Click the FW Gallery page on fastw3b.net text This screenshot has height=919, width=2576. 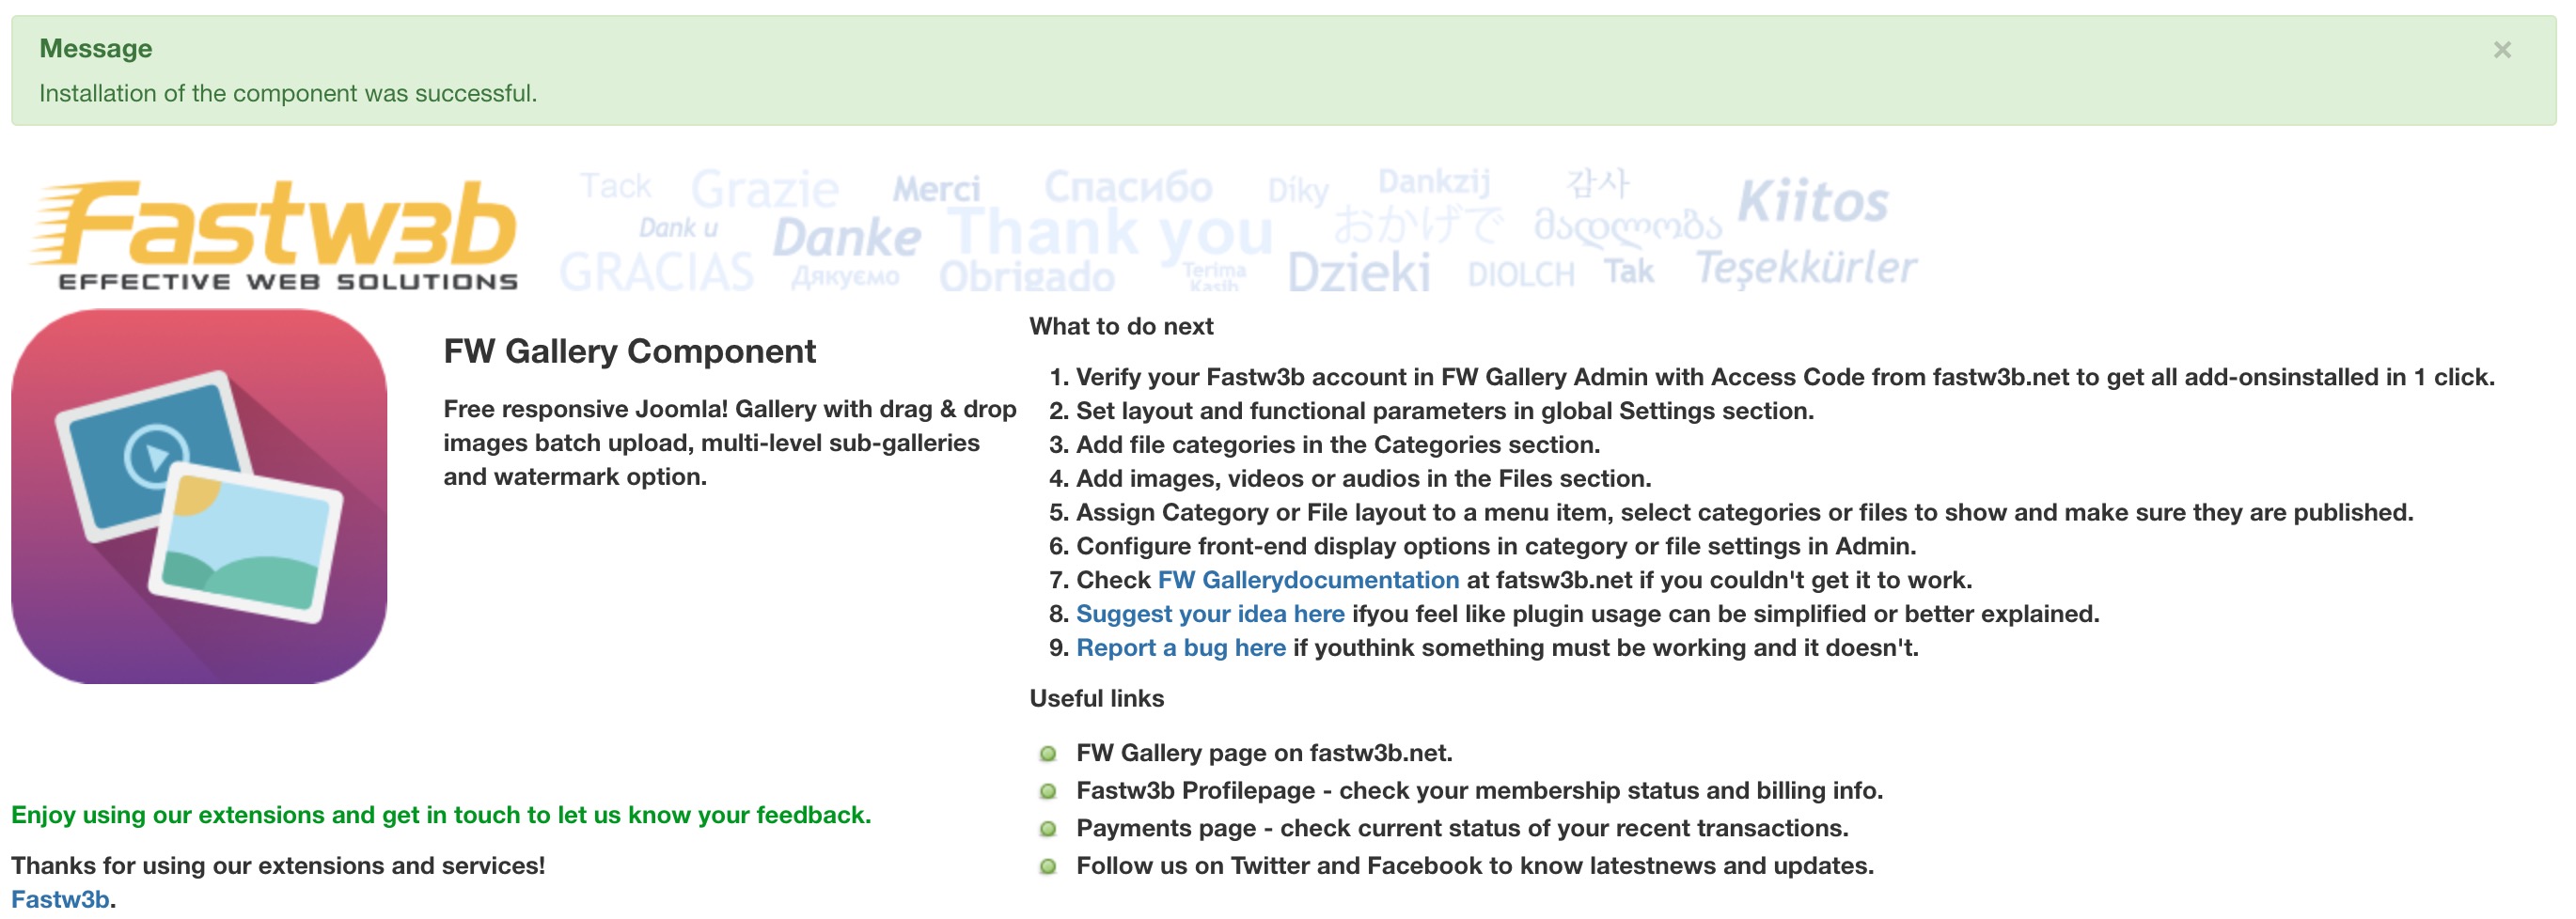(x=1264, y=753)
